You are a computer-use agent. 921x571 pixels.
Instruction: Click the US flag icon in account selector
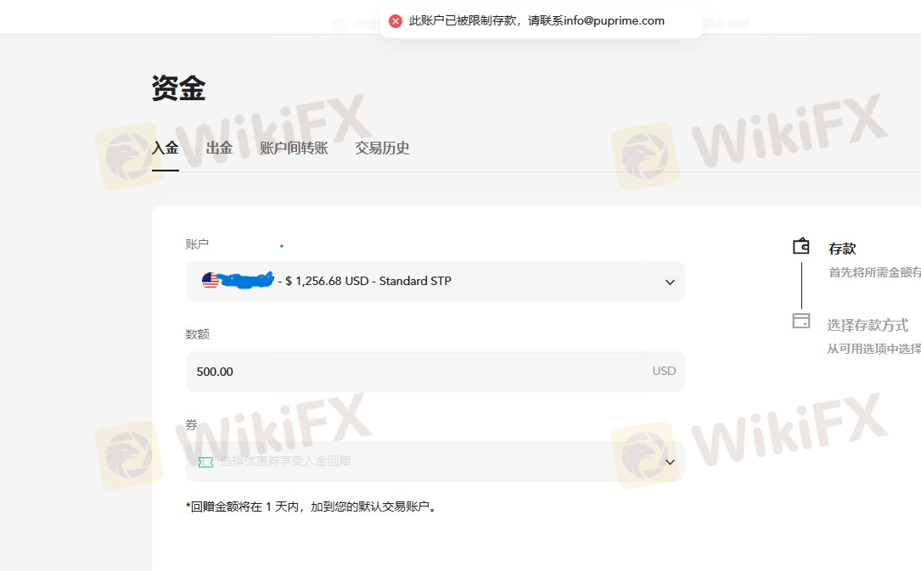coord(211,281)
